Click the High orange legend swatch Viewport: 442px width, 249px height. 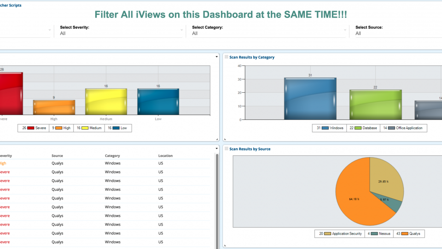[x=58, y=128]
